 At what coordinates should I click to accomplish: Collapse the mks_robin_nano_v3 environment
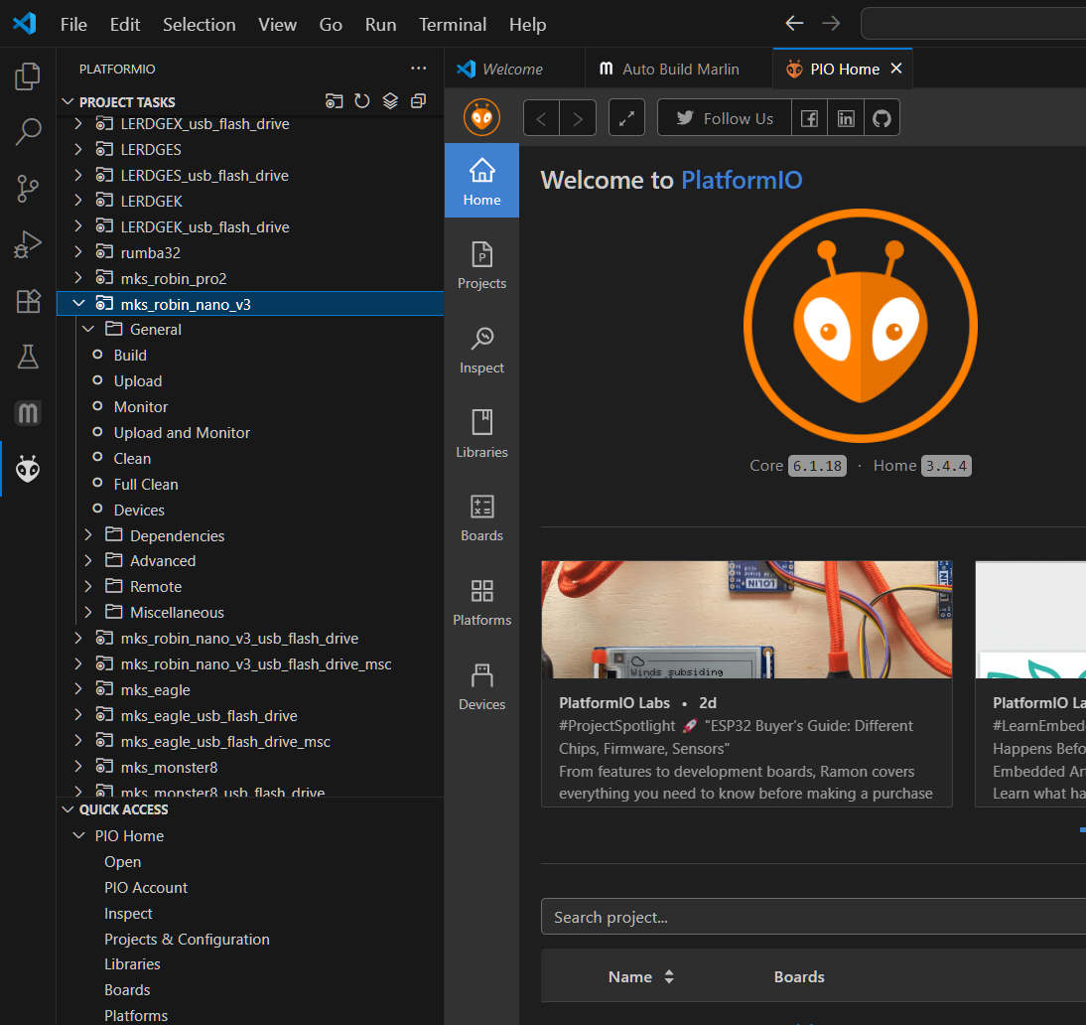(79, 304)
